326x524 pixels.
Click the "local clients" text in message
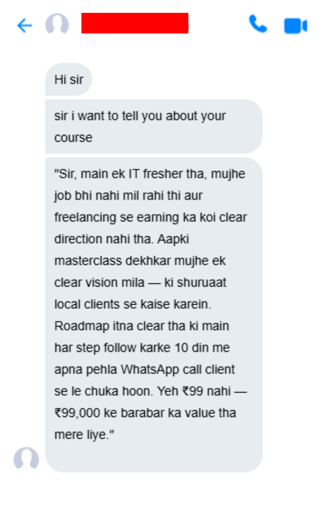tap(87, 304)
